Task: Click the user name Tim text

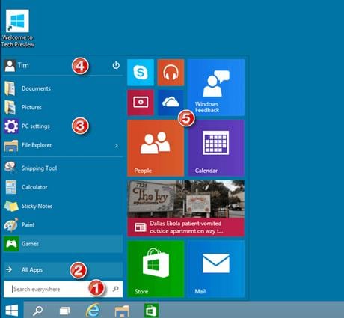Action: tap(23, 65)
